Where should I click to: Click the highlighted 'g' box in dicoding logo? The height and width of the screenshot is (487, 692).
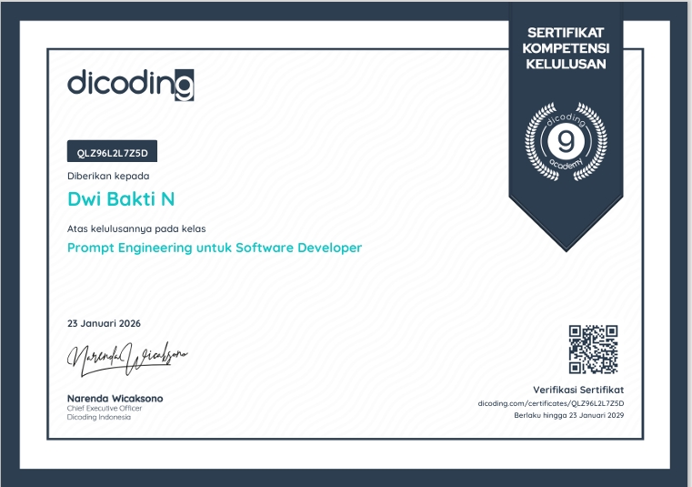pyautogui.click(x=184, y=85)
